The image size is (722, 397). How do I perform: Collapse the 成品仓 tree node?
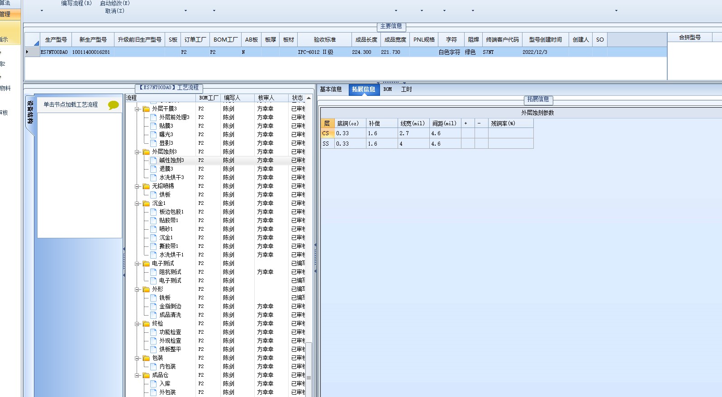[137, 375]
